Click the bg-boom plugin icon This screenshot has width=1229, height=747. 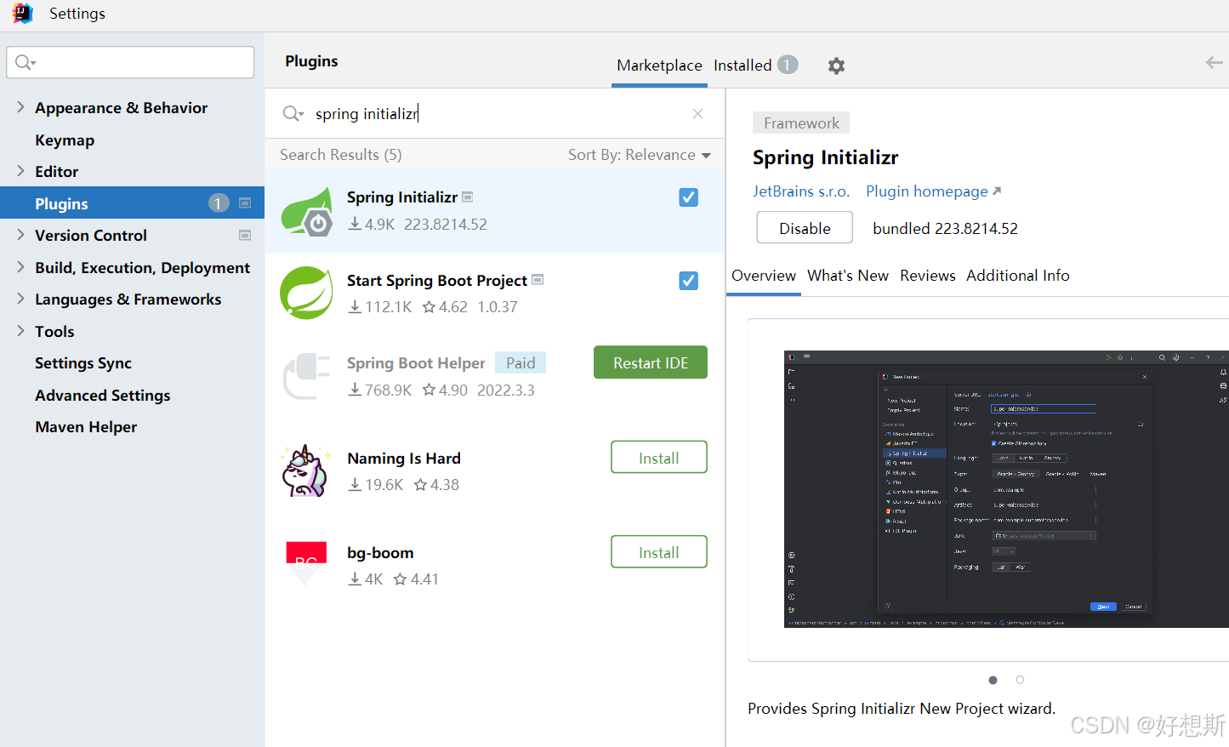click(x=306, y=563)
